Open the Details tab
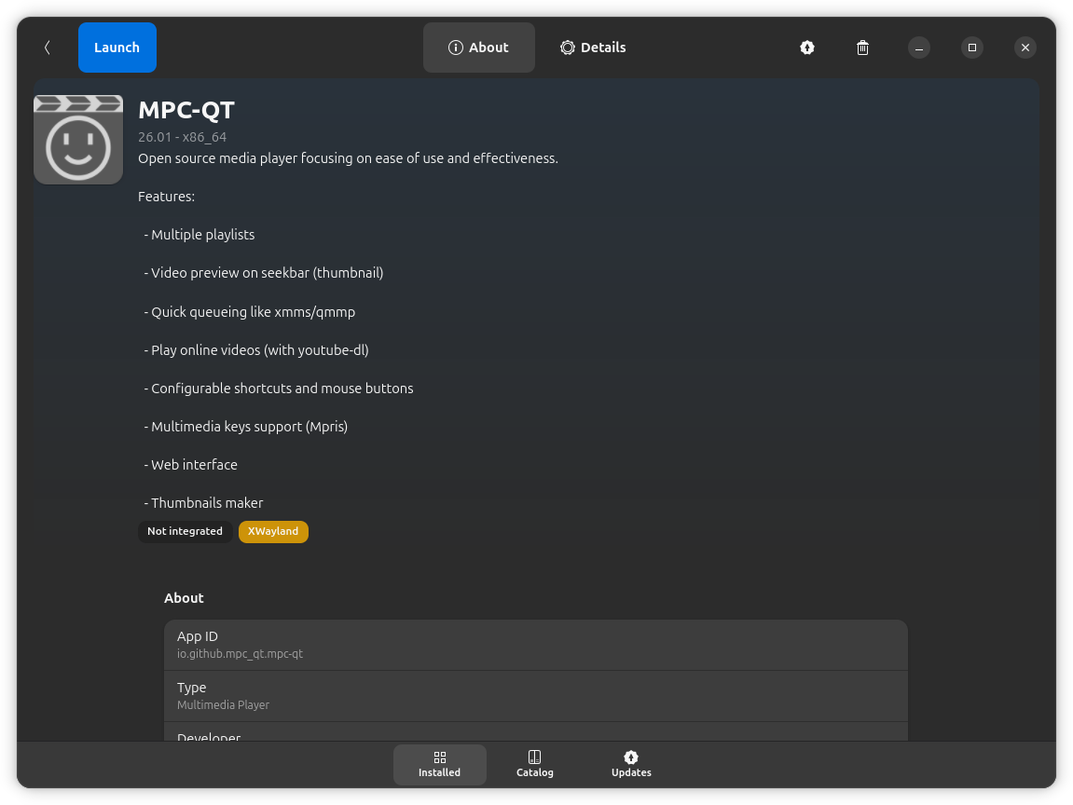Screen dimensions: 1073x805 593,48
